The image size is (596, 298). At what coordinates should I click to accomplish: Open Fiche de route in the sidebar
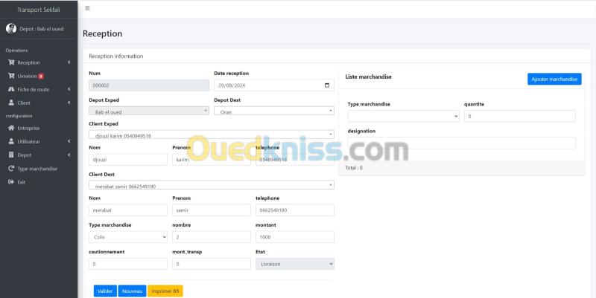(33, 89)
